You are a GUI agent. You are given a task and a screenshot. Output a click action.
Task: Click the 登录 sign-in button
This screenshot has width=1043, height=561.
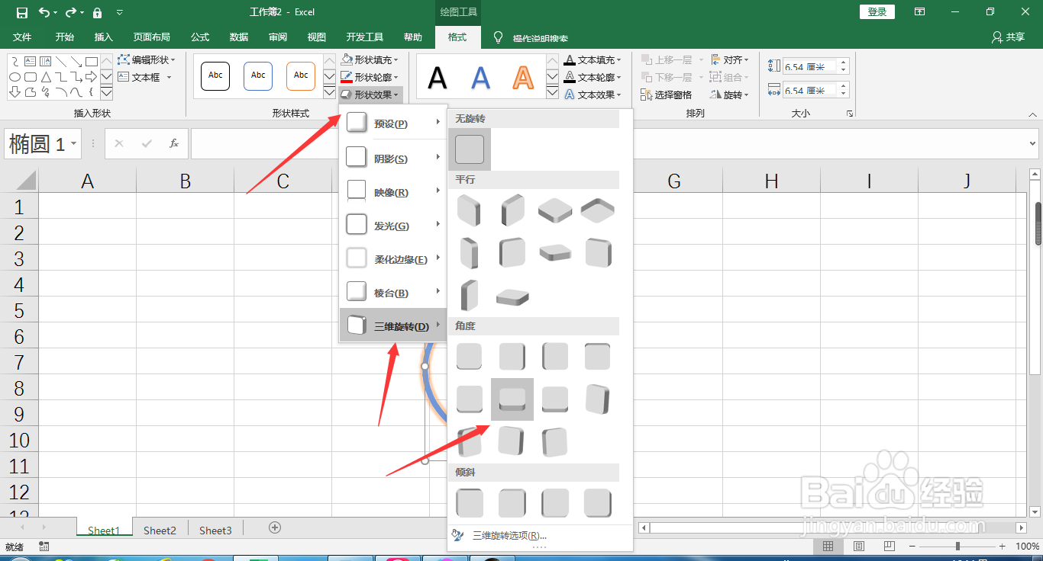[x=877, y=11]
